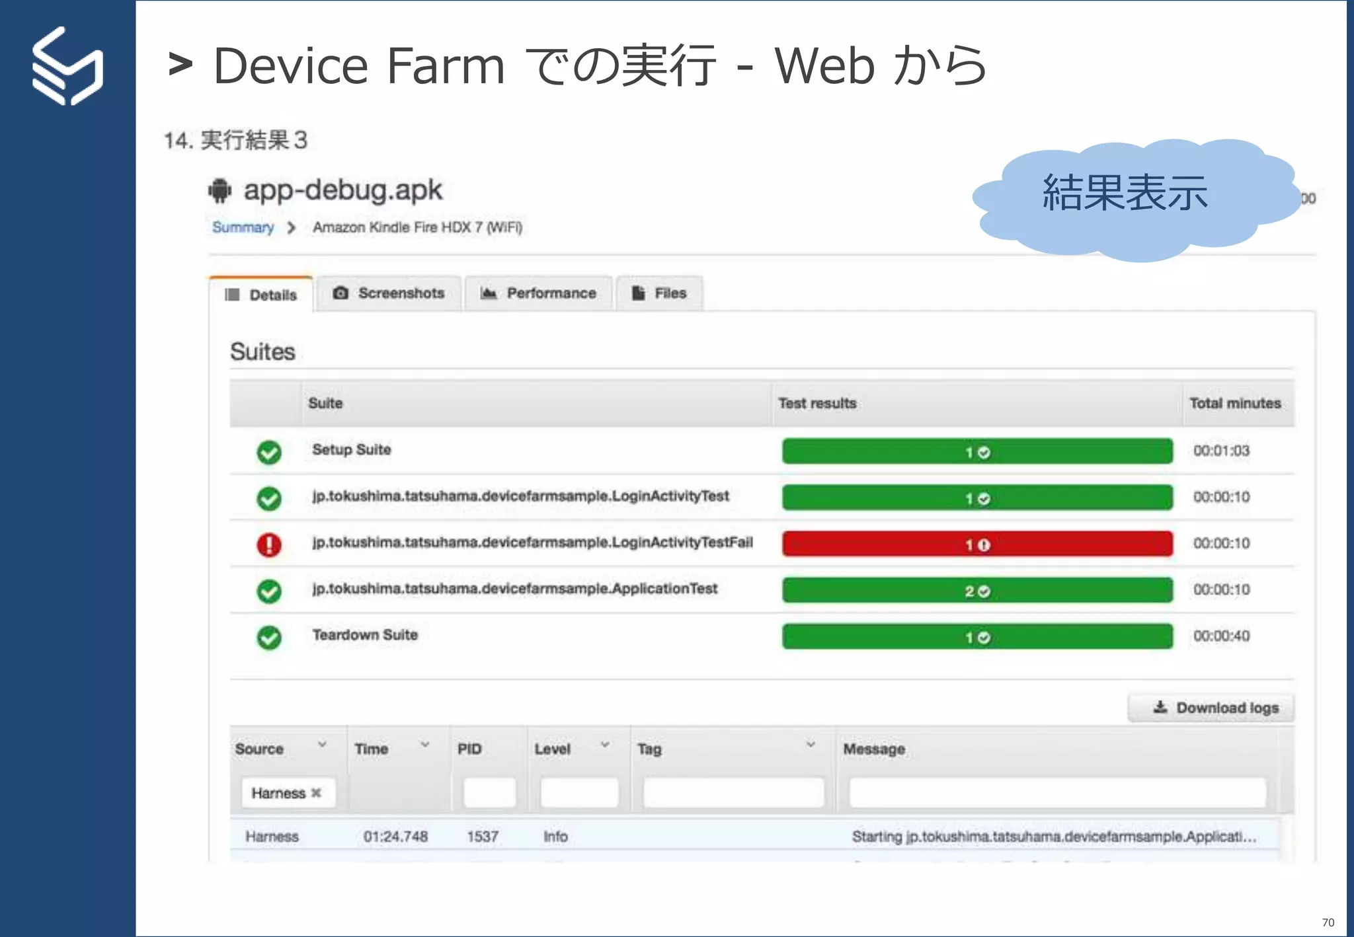1354x937 pixels.
Task: Click the green result bar for ApplicationTest
Action: coord(977,590)
